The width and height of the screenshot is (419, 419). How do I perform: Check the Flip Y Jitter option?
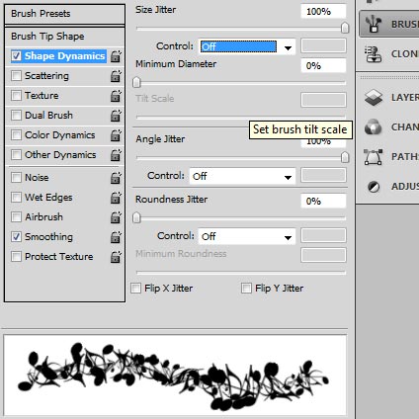click(x=246, y=289)
